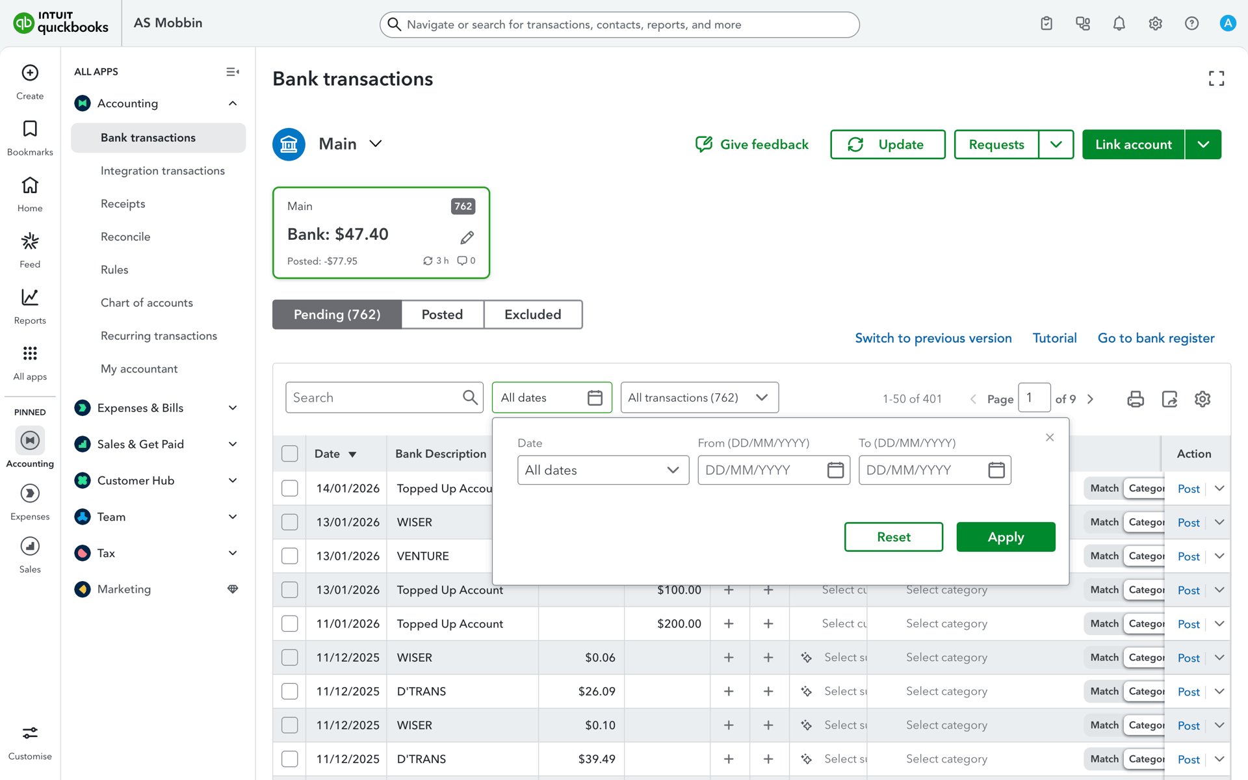Open the clipboard tasks icon in header
The height and width of the screenshot is (780, 1248).
click(x=1046, y=23)
